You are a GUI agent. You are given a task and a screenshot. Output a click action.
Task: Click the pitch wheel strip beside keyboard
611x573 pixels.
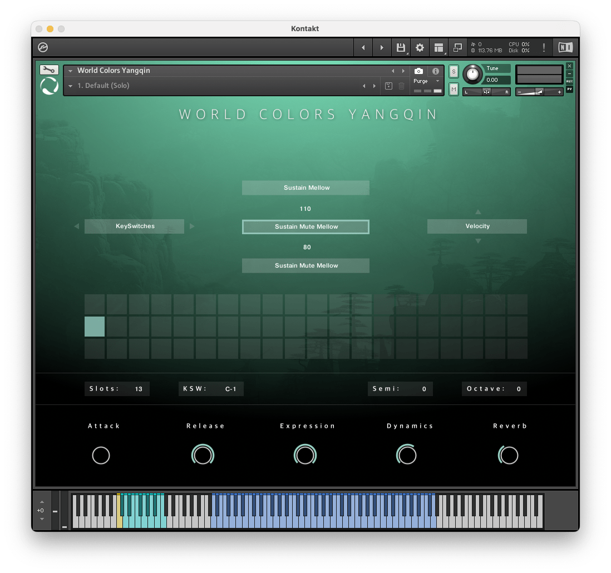point(55,510)
